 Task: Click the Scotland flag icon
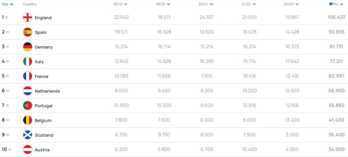pyautogui.click(x=28, y=135)
